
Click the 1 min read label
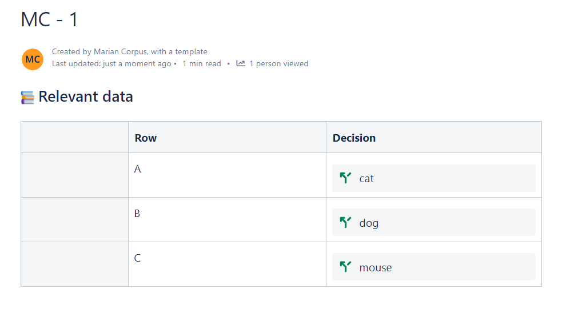click(x=201, y=64)
